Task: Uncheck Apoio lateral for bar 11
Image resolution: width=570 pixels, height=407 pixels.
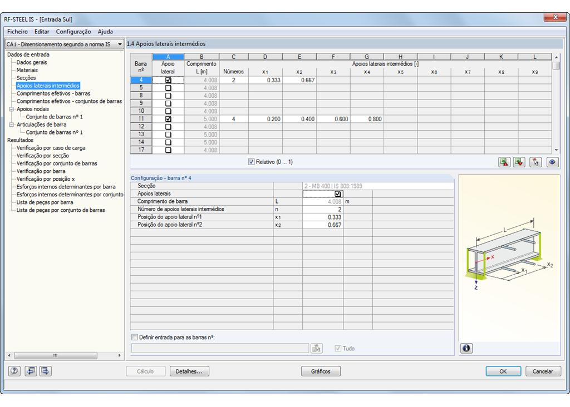Action: click(168, 119)
